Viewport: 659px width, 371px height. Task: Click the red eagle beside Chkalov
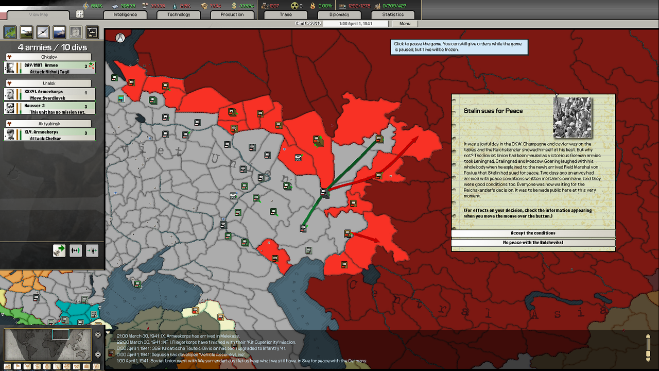click(8, 57)
